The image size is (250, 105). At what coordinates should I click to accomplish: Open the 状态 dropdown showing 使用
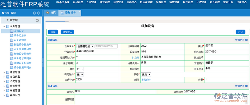click(x=146, y=75)
